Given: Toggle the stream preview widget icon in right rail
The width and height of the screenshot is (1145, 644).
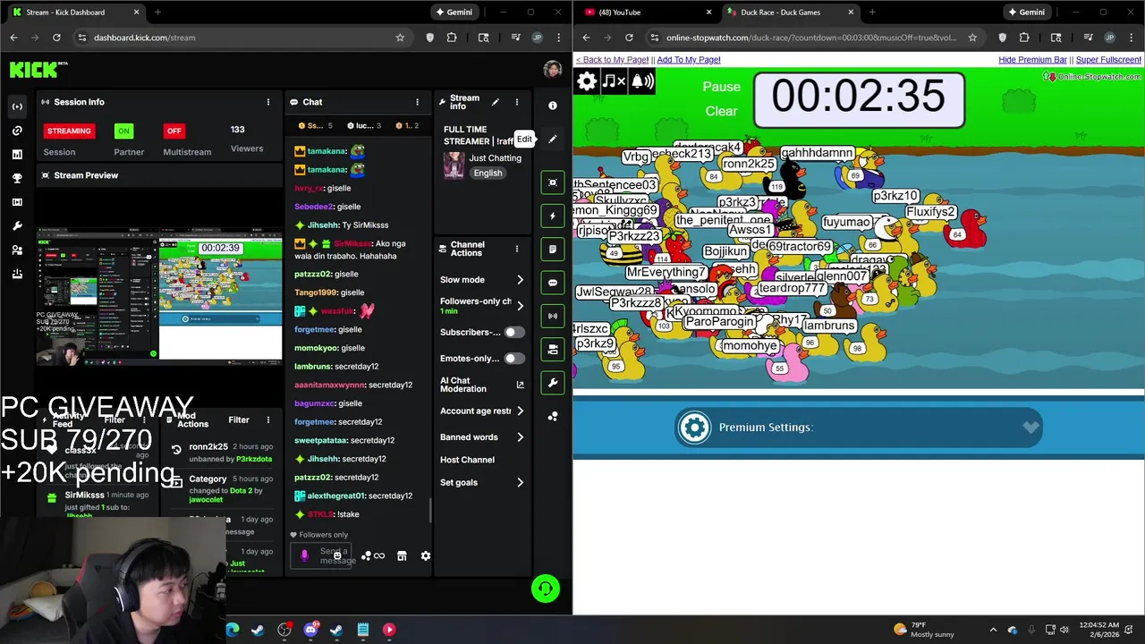Looking at the screenshot, I should tap(553, 182).
